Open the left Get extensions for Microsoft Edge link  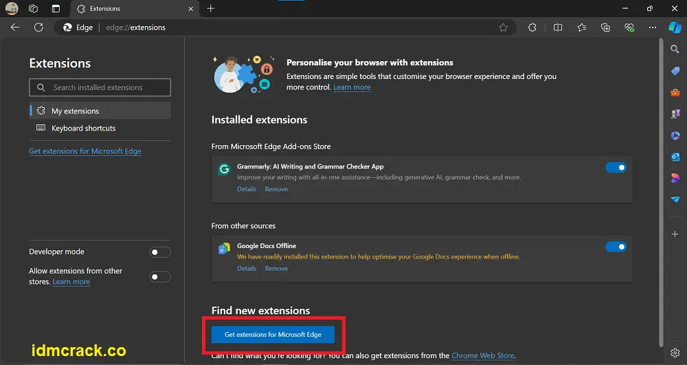[x=85, y=151]
